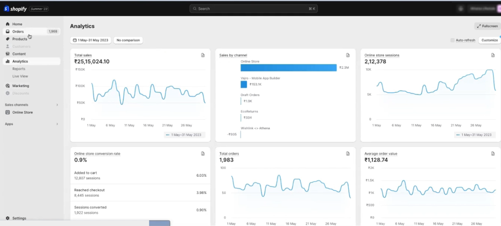Image resolution: width=501 pixels, height=226 pixels.
Task: Open report icon on Average order value card
Action: pos(493,154)
